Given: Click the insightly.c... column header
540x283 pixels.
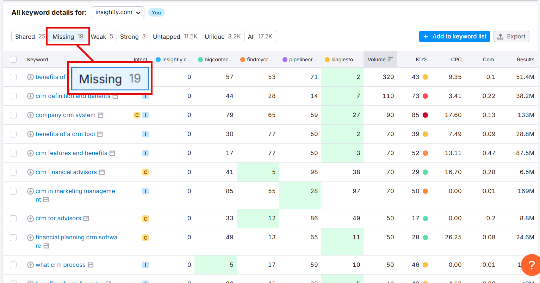Looking at the screenshot, I should point(173,60).
